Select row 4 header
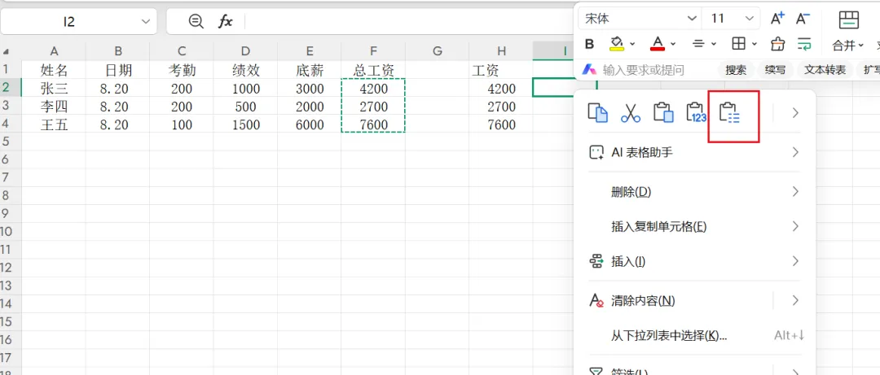Image resolution: width=880 pixels, height=375 pixels. pos(10,124)
